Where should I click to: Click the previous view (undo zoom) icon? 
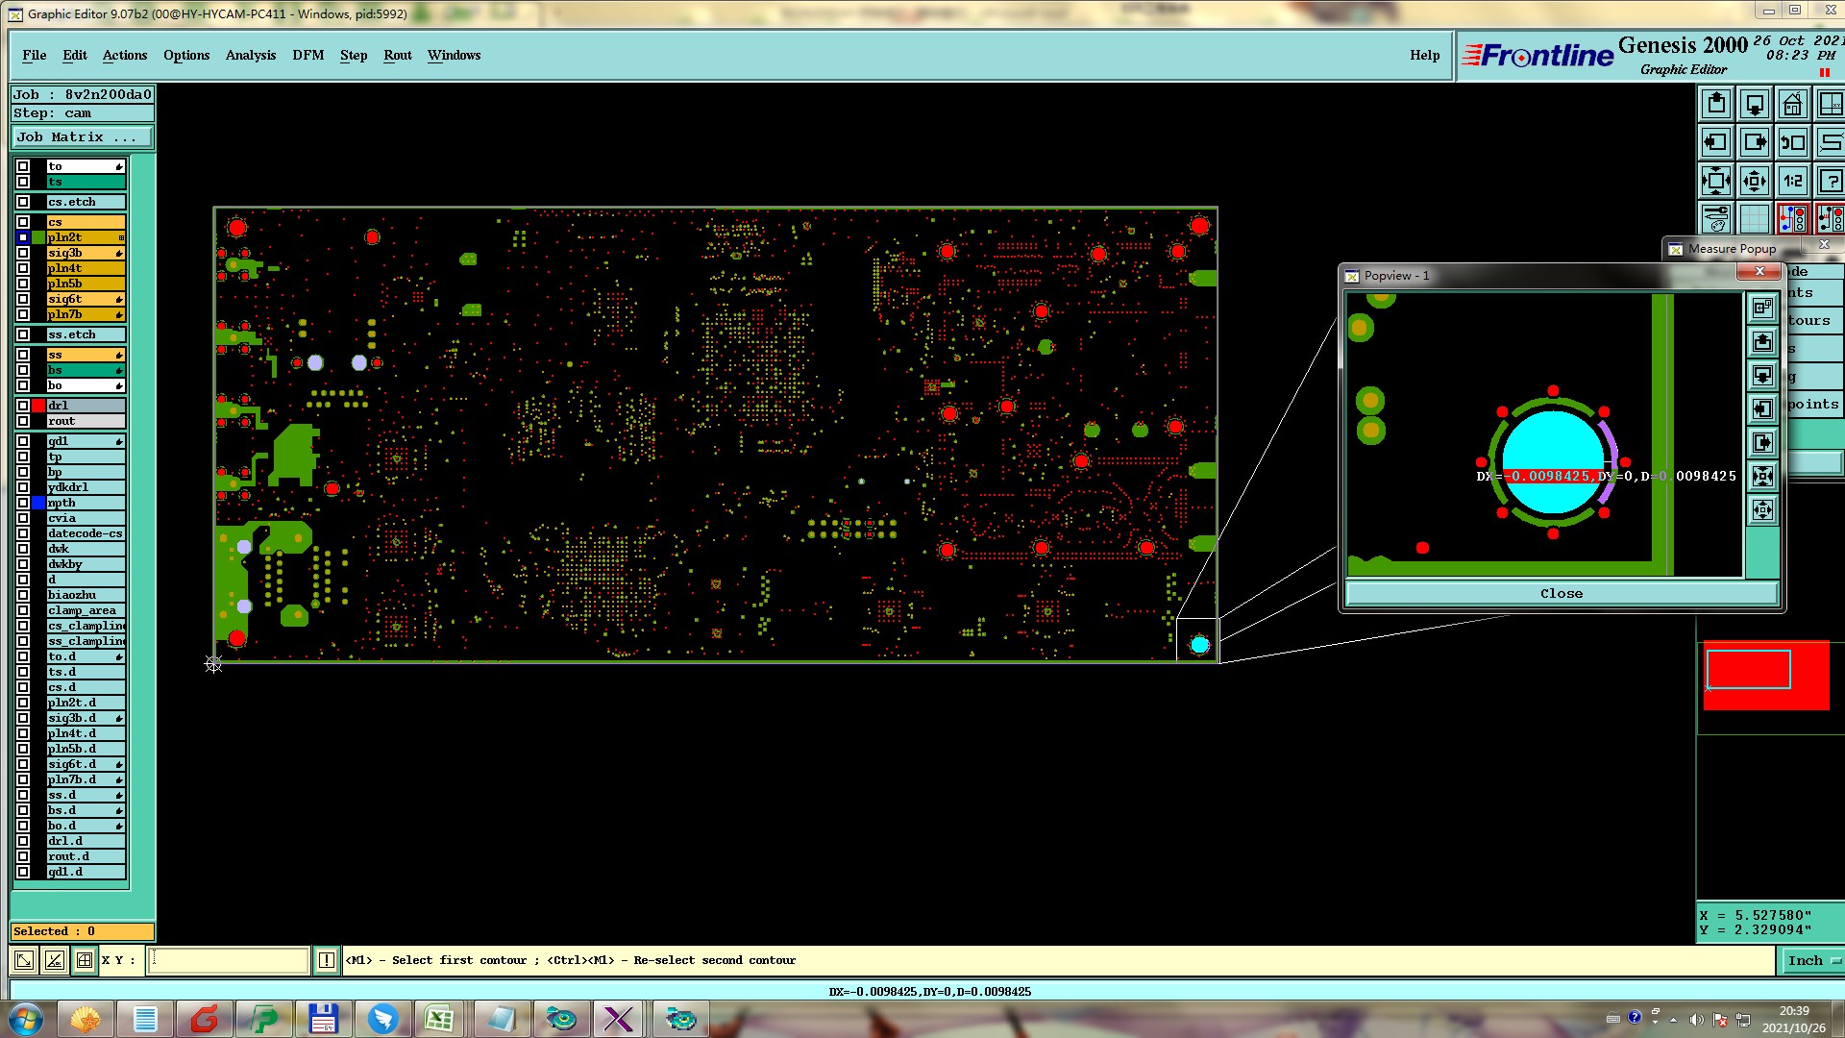(1792, 143)
